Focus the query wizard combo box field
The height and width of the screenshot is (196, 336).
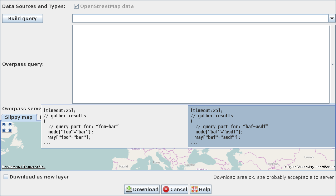[200, 19]
